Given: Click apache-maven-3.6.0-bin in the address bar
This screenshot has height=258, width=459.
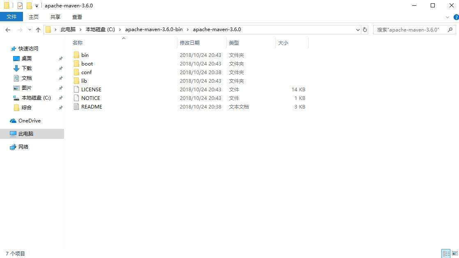Looking at the screenshot, I should point(154,29).
